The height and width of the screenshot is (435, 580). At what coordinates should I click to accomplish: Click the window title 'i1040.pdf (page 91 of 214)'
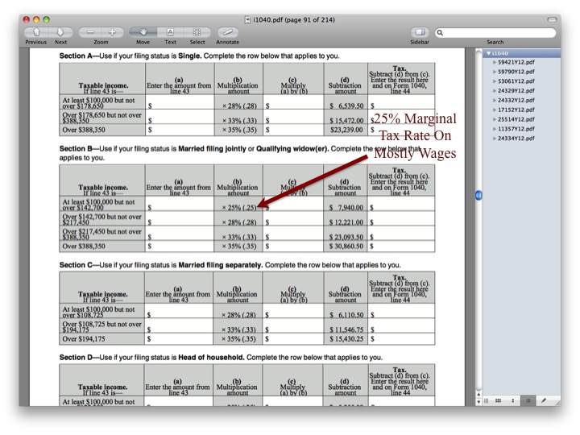pos(294,19)
